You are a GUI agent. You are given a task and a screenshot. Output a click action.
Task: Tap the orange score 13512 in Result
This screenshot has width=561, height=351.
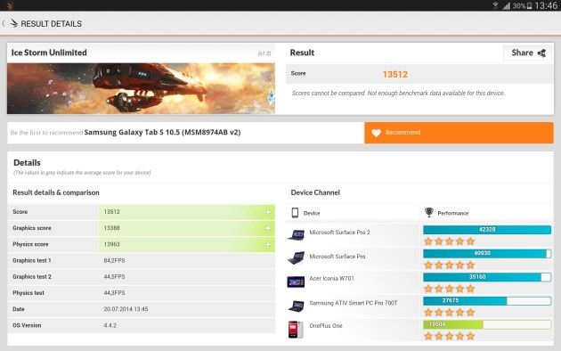[x=395, y=75]
